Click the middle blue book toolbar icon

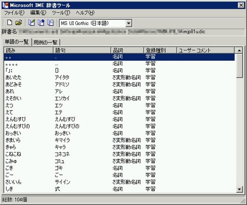tap(41, 23)
